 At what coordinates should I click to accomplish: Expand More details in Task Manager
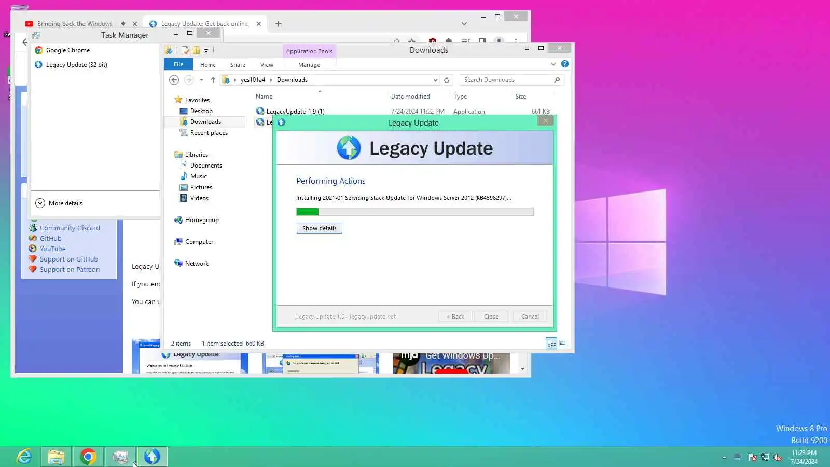coord(59,203)
